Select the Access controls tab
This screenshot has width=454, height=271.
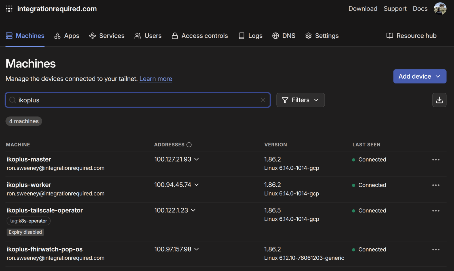point(200,36)
